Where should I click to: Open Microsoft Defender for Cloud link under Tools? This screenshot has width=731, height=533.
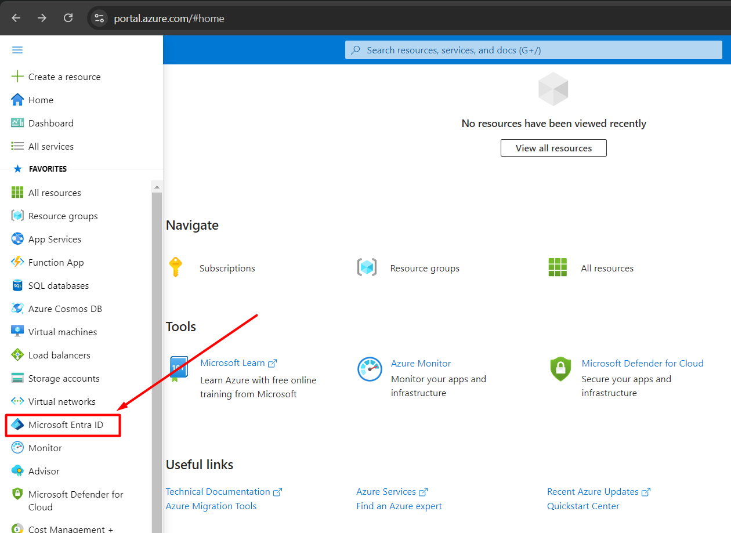642,363
